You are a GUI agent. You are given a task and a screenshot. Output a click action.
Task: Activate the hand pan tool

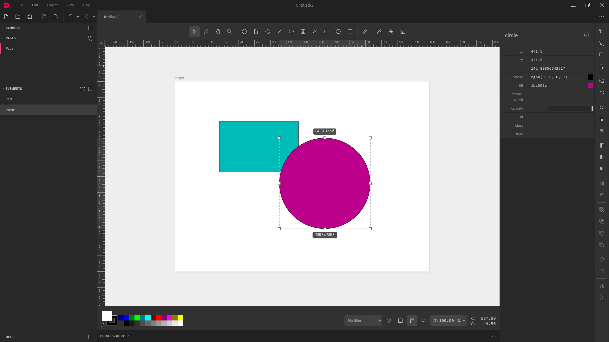(x=218, y=32)
